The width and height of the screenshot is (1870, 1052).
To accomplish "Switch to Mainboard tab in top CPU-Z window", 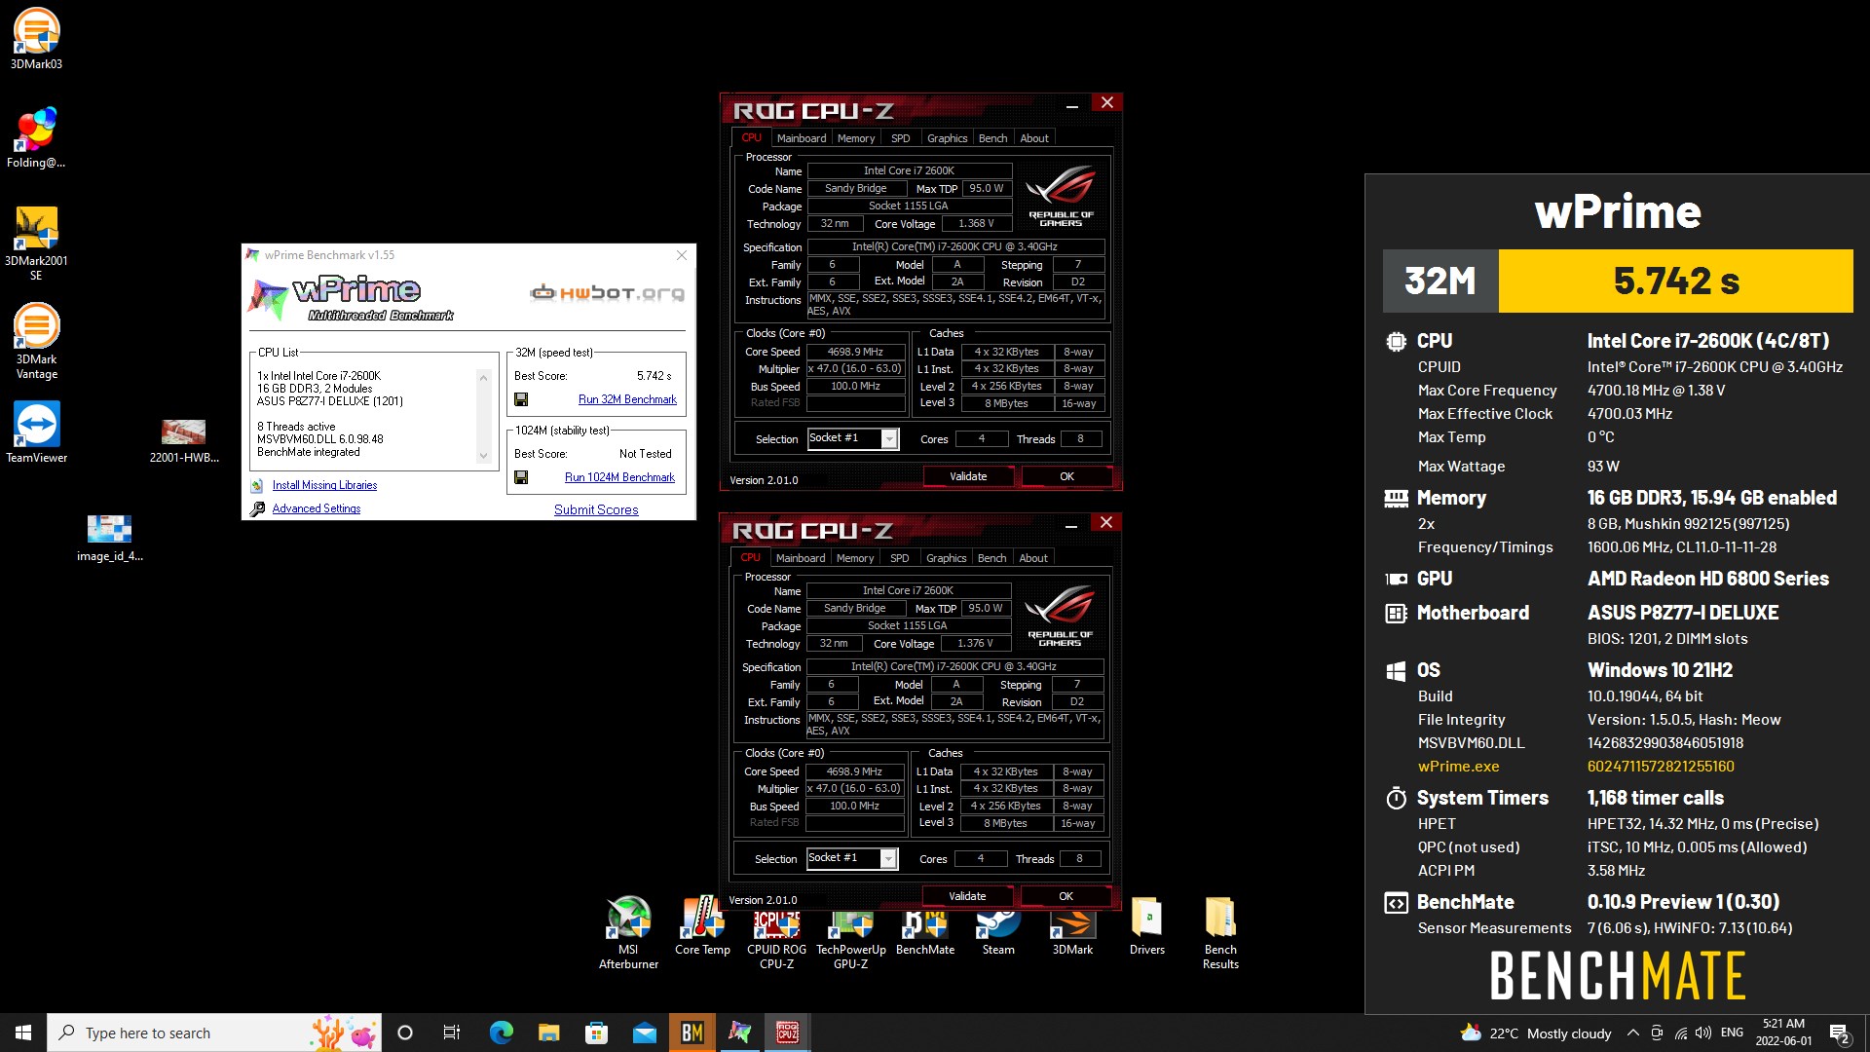I will pyautogui.click(x=801, y=138).
